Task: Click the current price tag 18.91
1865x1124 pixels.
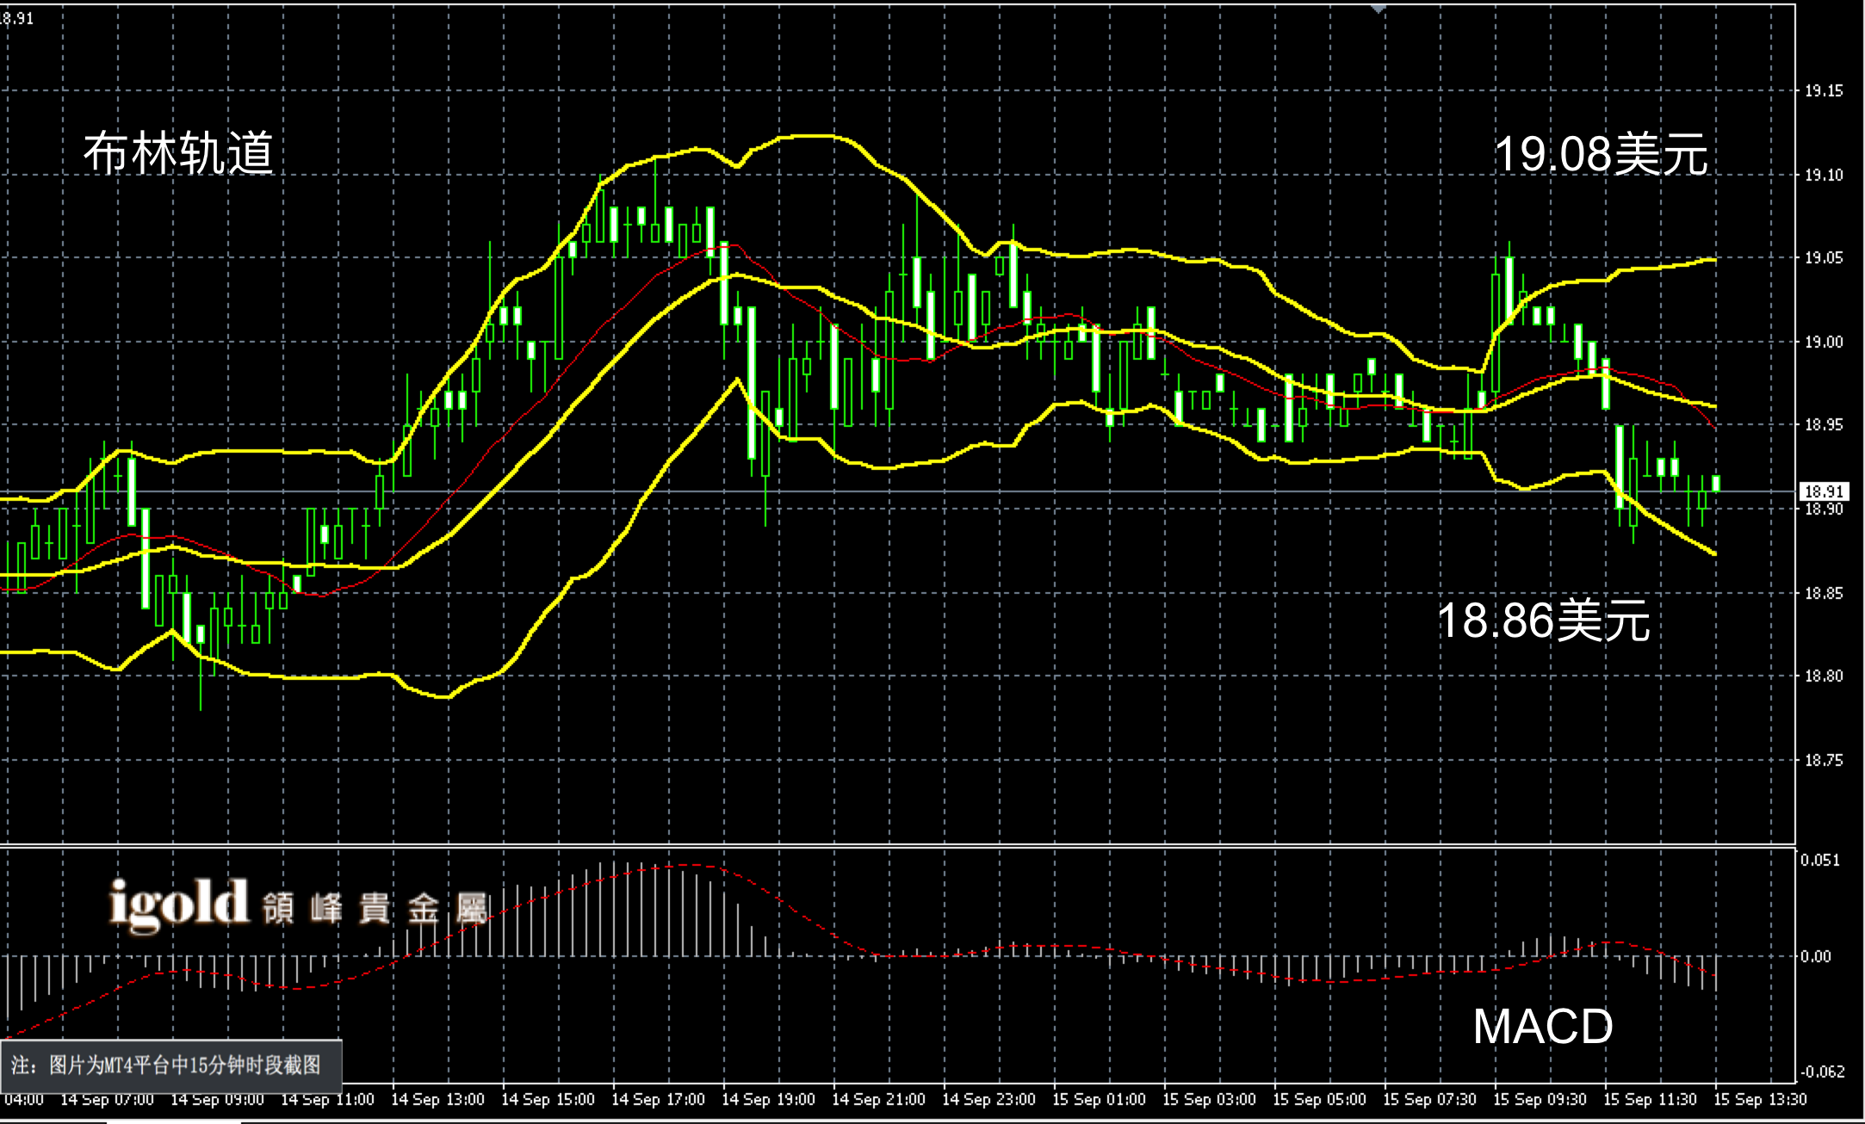Action: (1824, 491)
